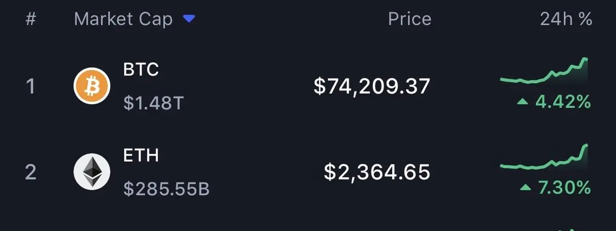
Task: Click the 7.30% change value for ETH
Action: (x=564, y=188)
